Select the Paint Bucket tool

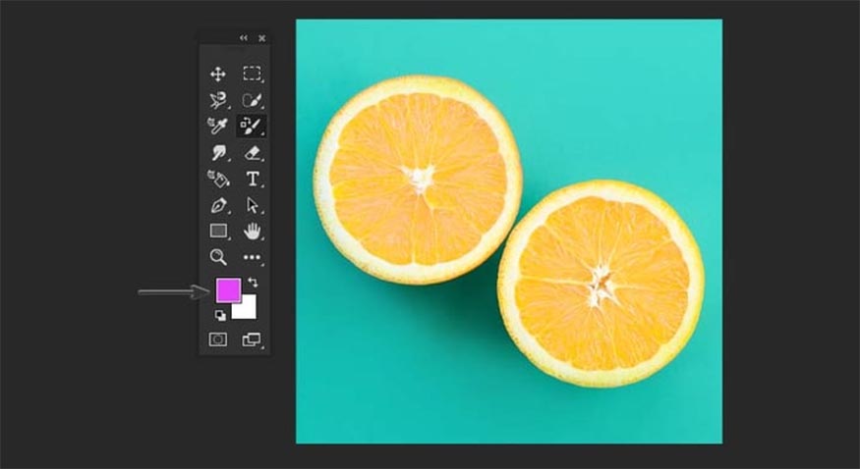pyautogui.click(x=218, y=179)
